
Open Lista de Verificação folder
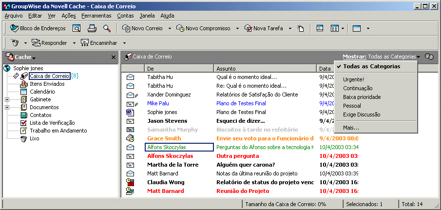[52, 123]
